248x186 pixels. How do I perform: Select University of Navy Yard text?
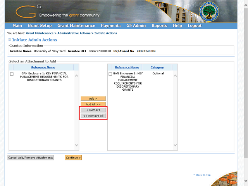click(50, 51)
